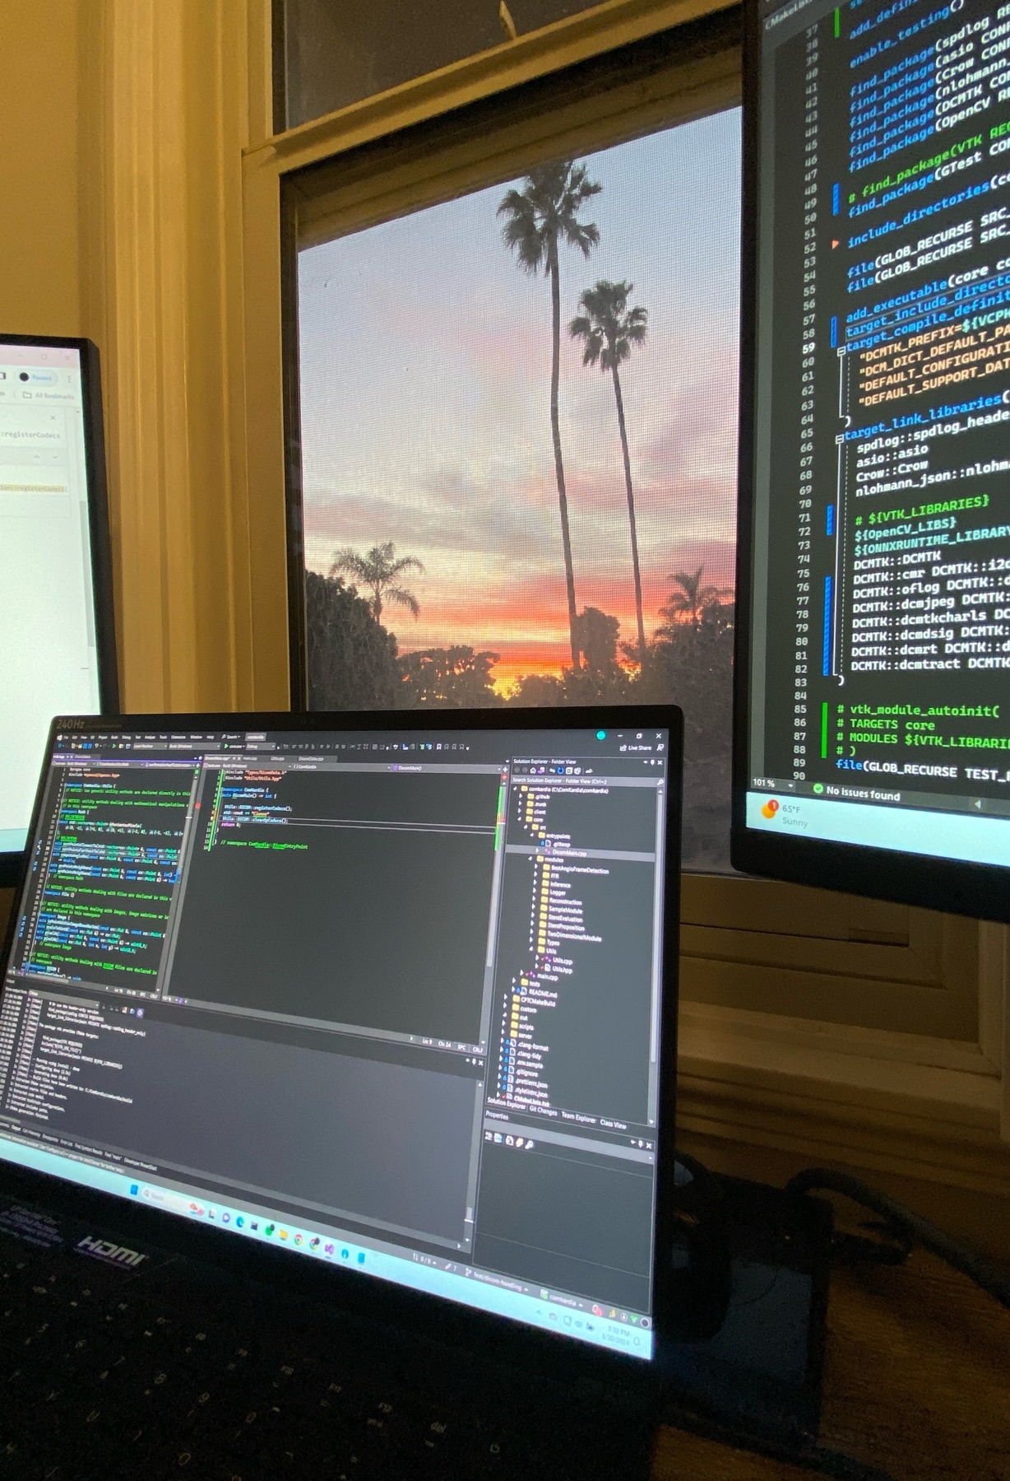
Task: Expand the .github folder
Action: point(521,796)
